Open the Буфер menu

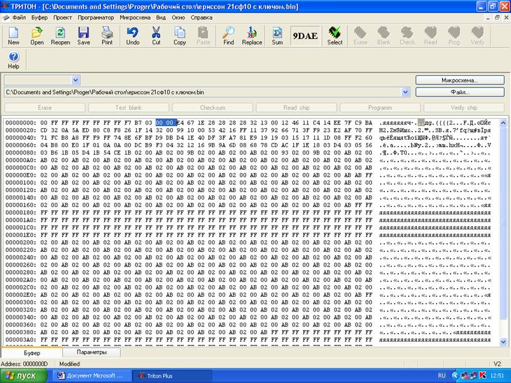(x=39, y=17)
